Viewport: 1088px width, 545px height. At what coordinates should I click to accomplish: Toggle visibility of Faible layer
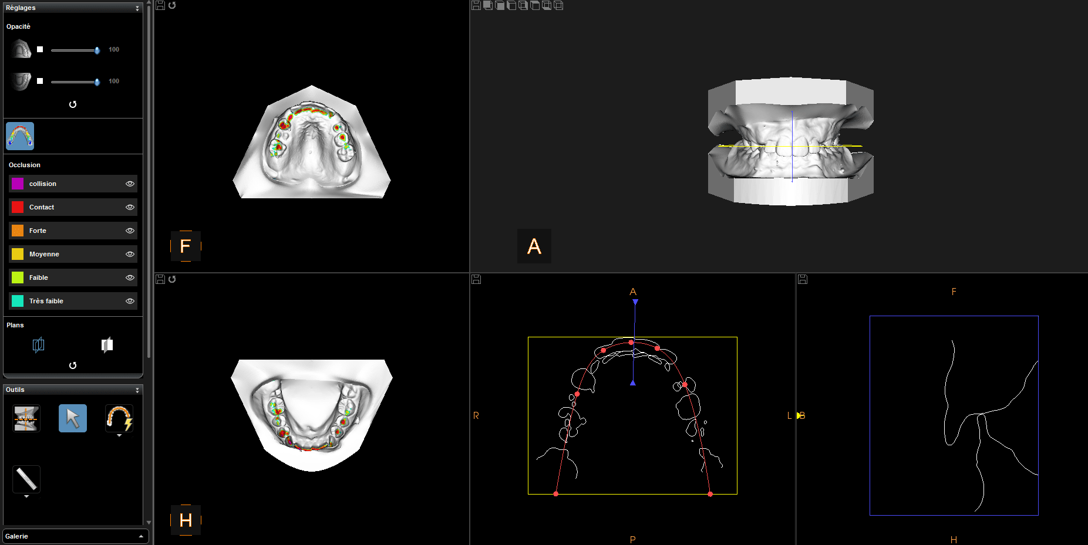(130, 277)
